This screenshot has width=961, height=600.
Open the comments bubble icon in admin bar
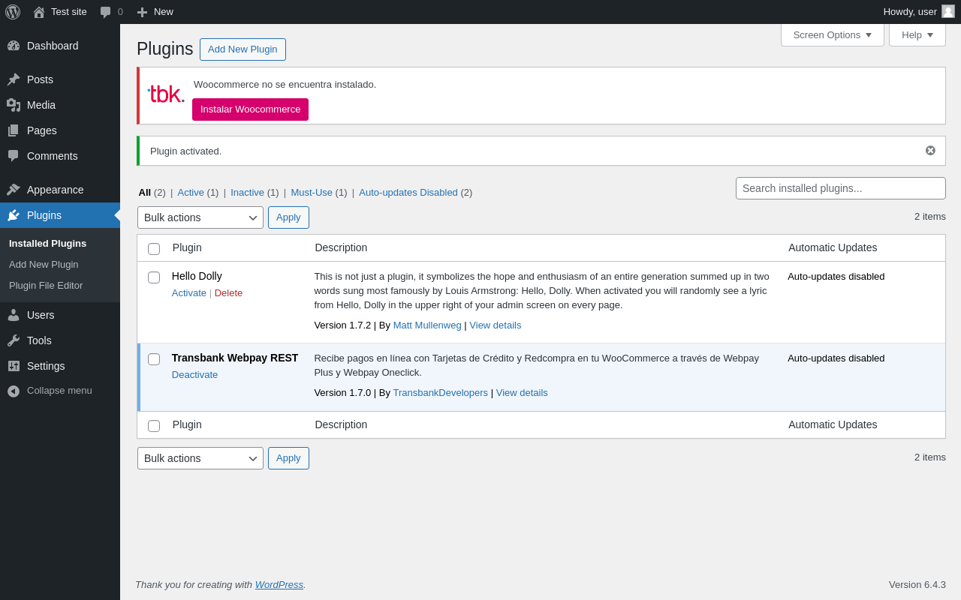click(x=105, y=12)
